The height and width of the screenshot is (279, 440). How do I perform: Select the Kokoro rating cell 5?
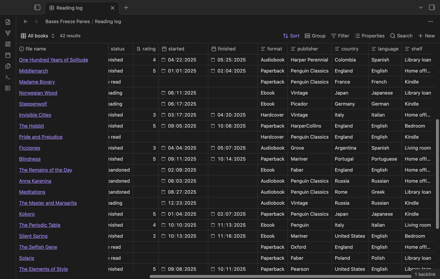coord(146,214)
